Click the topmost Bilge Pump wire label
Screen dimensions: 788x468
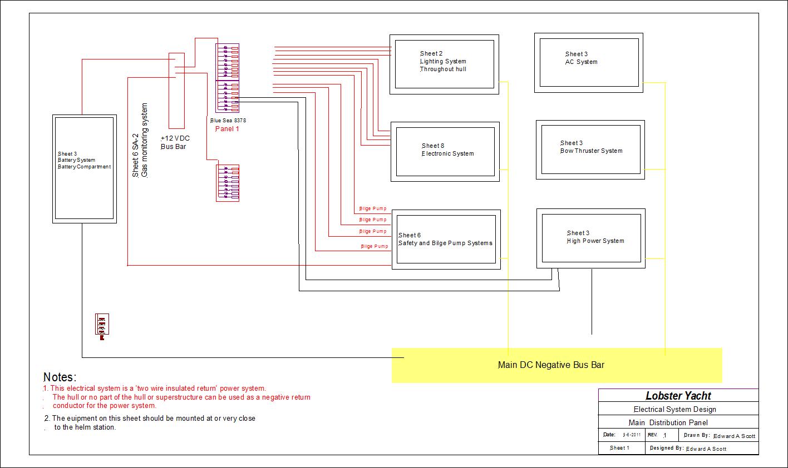click(x=372, y=209)
